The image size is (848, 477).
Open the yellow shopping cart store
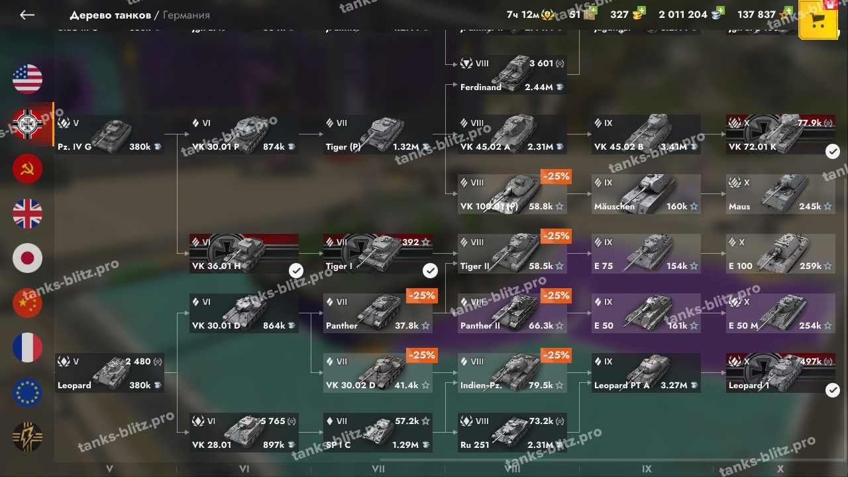click(x=818, y=21)
